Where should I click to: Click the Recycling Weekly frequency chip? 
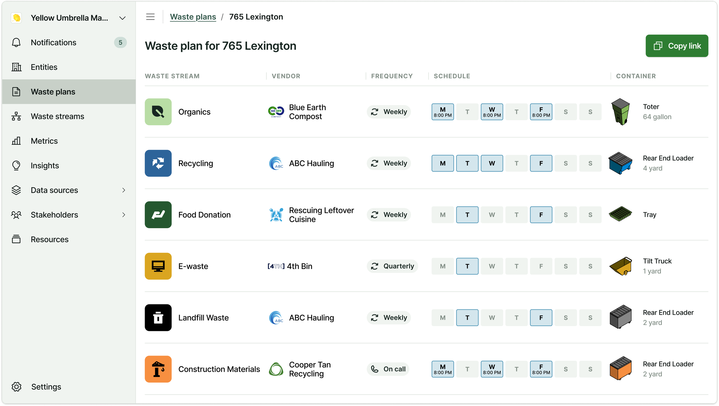pyautogui.click(x=389, y=163)
